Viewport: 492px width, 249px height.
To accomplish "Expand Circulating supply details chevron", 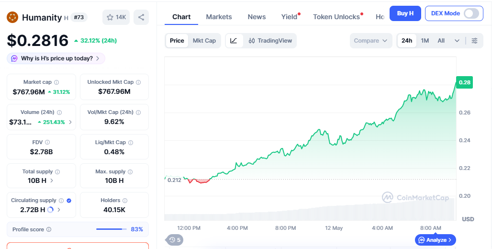I will 59,210.
